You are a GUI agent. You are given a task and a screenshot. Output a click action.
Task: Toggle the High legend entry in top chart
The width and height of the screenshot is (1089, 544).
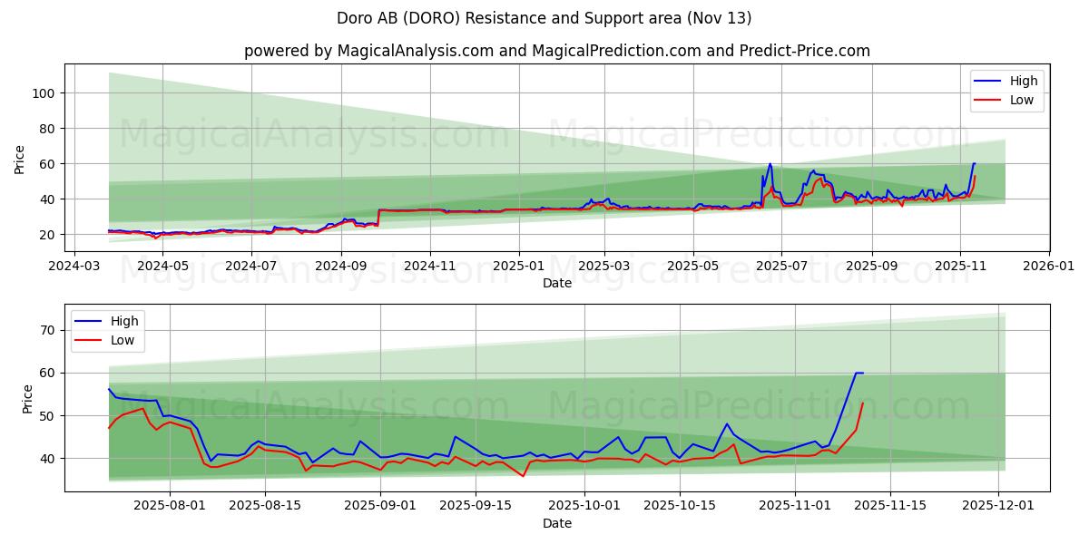coord(1022,81)
